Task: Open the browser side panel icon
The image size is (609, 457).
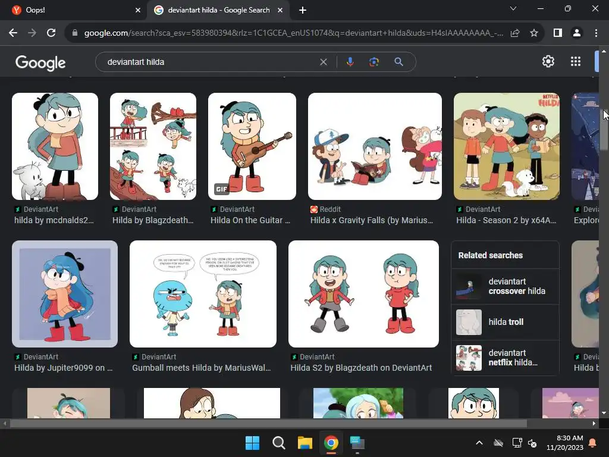Action: (x=558, y=33)
